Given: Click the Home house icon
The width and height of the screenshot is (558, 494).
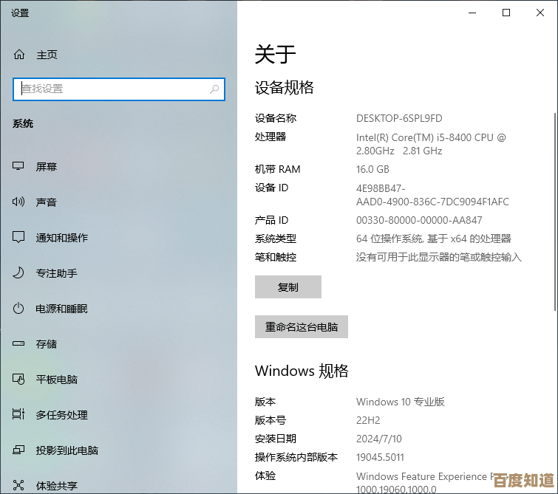Looking at the screenshot, I should (x=19, y=55).
